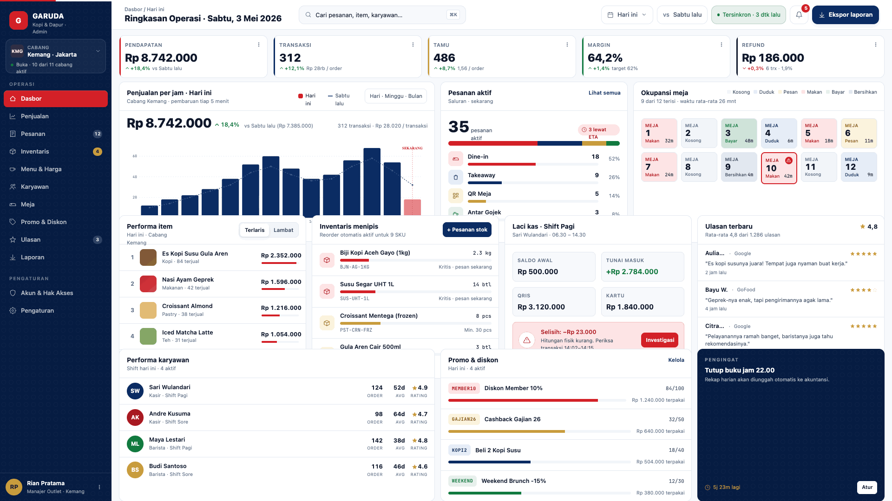The height and width of the screenshot is (501, 892).
Task: Focus the Cari pesanan search field
Action: click(x=382, y=15)
